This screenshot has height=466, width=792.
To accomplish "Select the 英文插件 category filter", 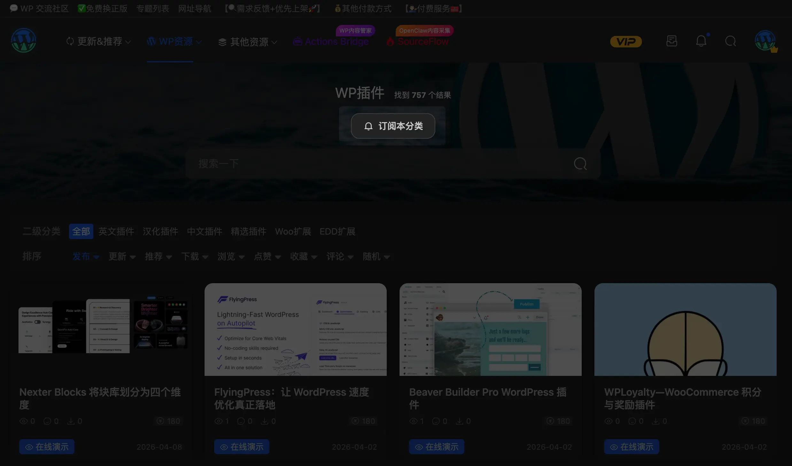I will pos(116,231).
